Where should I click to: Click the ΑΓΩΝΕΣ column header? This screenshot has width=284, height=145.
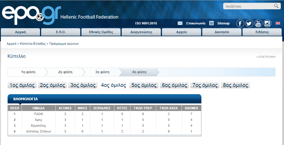tap(65, 108)
